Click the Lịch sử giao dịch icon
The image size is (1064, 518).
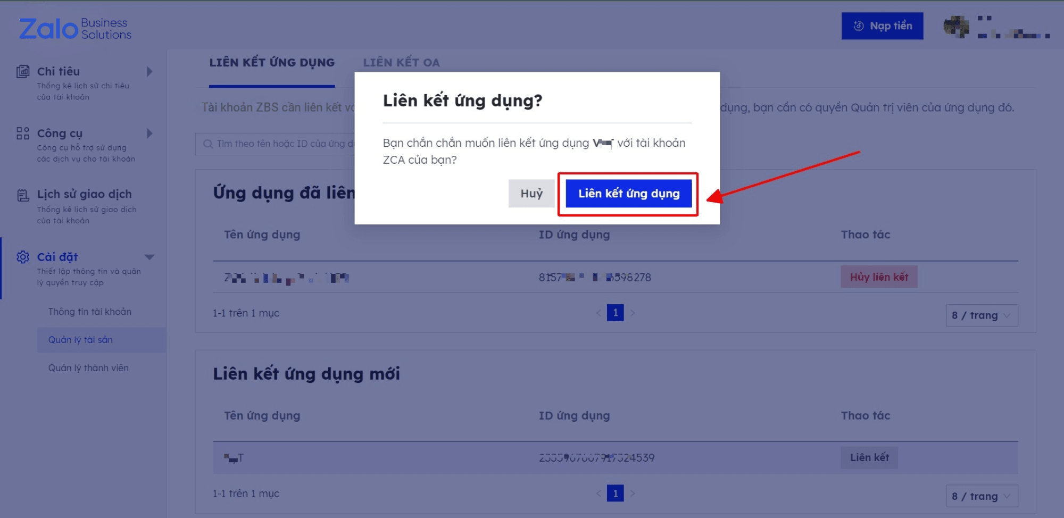[x=23, y=195]
